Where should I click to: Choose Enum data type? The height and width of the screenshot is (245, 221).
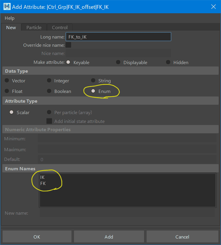click(93, 91)
